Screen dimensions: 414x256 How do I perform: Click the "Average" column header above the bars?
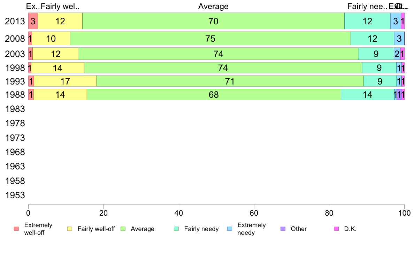click(x=213, y=6)
